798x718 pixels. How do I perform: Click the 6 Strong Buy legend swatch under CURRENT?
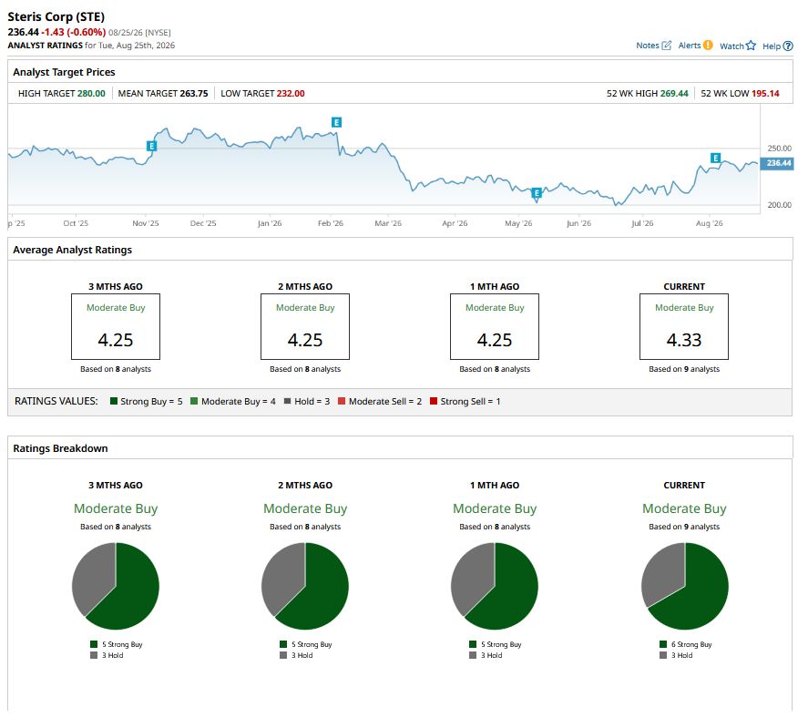[663, 644]
